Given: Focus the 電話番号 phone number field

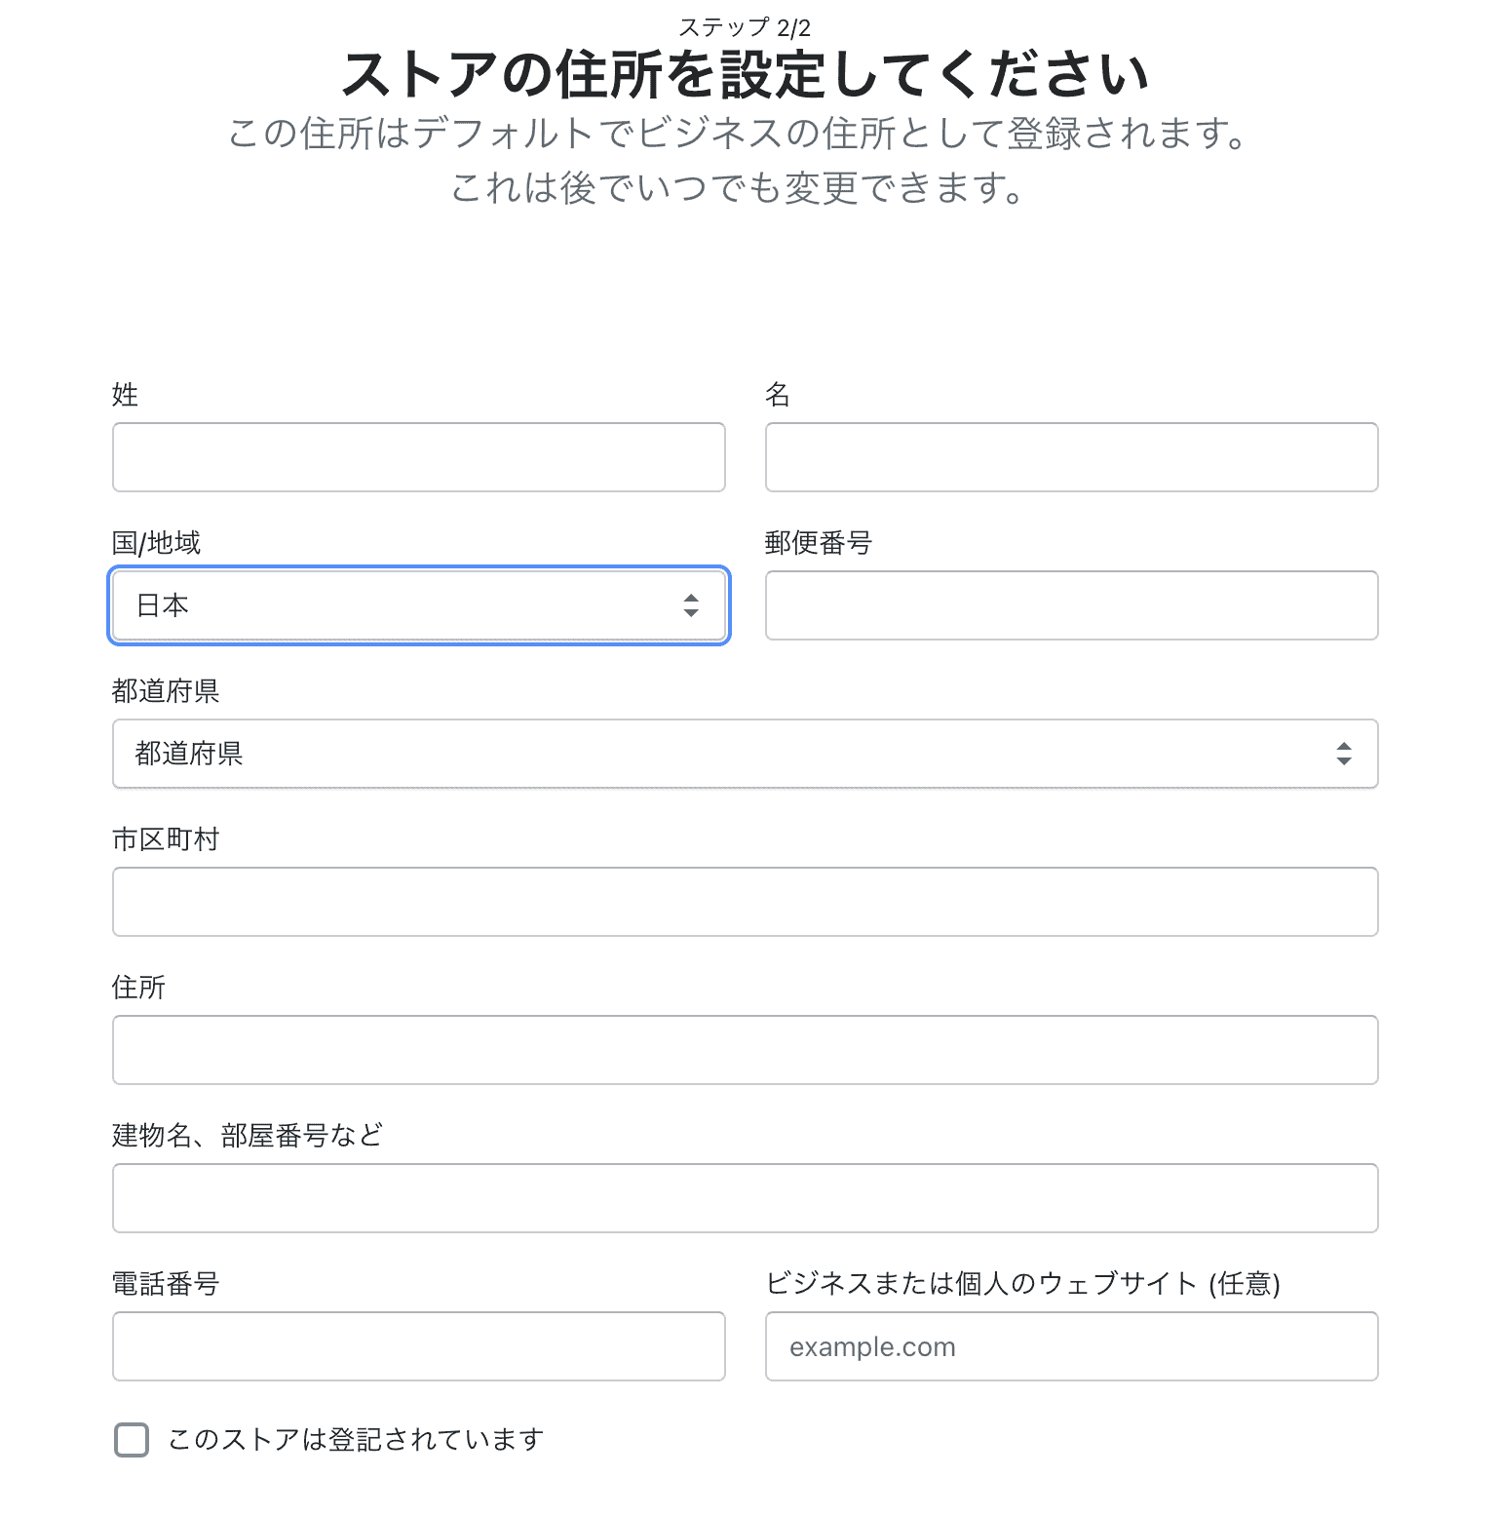Looking at the screenshot, I should click(x=418, y=1346).
